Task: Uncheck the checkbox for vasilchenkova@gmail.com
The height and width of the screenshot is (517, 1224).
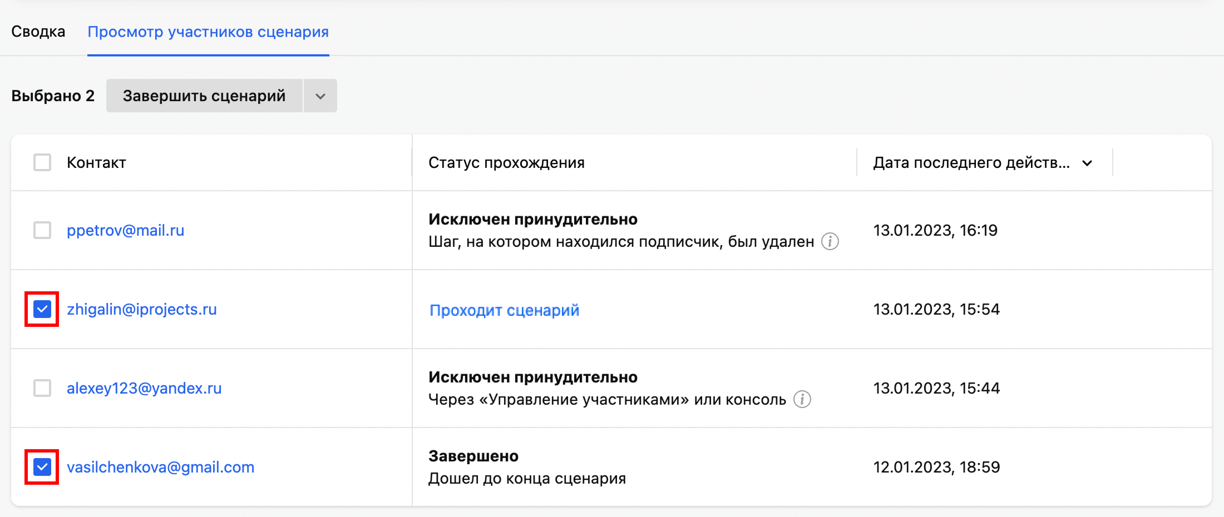Action: pyautogui.click(x=42, y=467)
